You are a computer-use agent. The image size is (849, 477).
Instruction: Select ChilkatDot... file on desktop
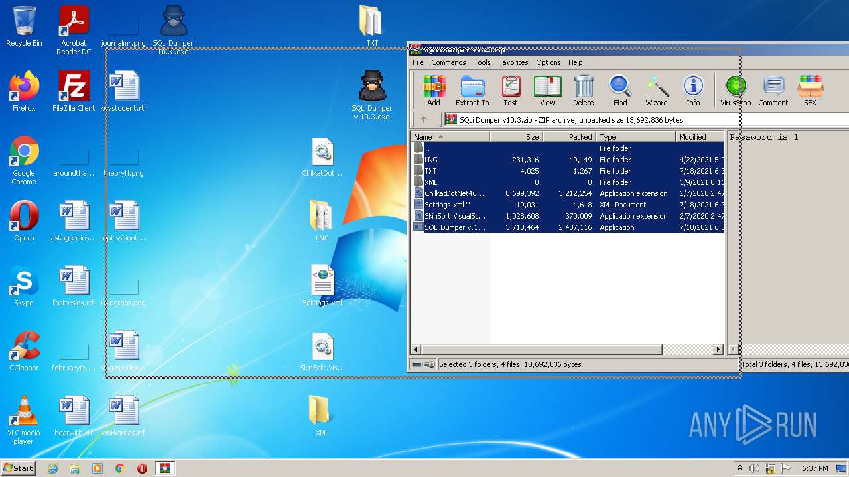322,156
